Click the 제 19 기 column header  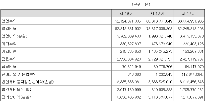[x=127, y=13]
